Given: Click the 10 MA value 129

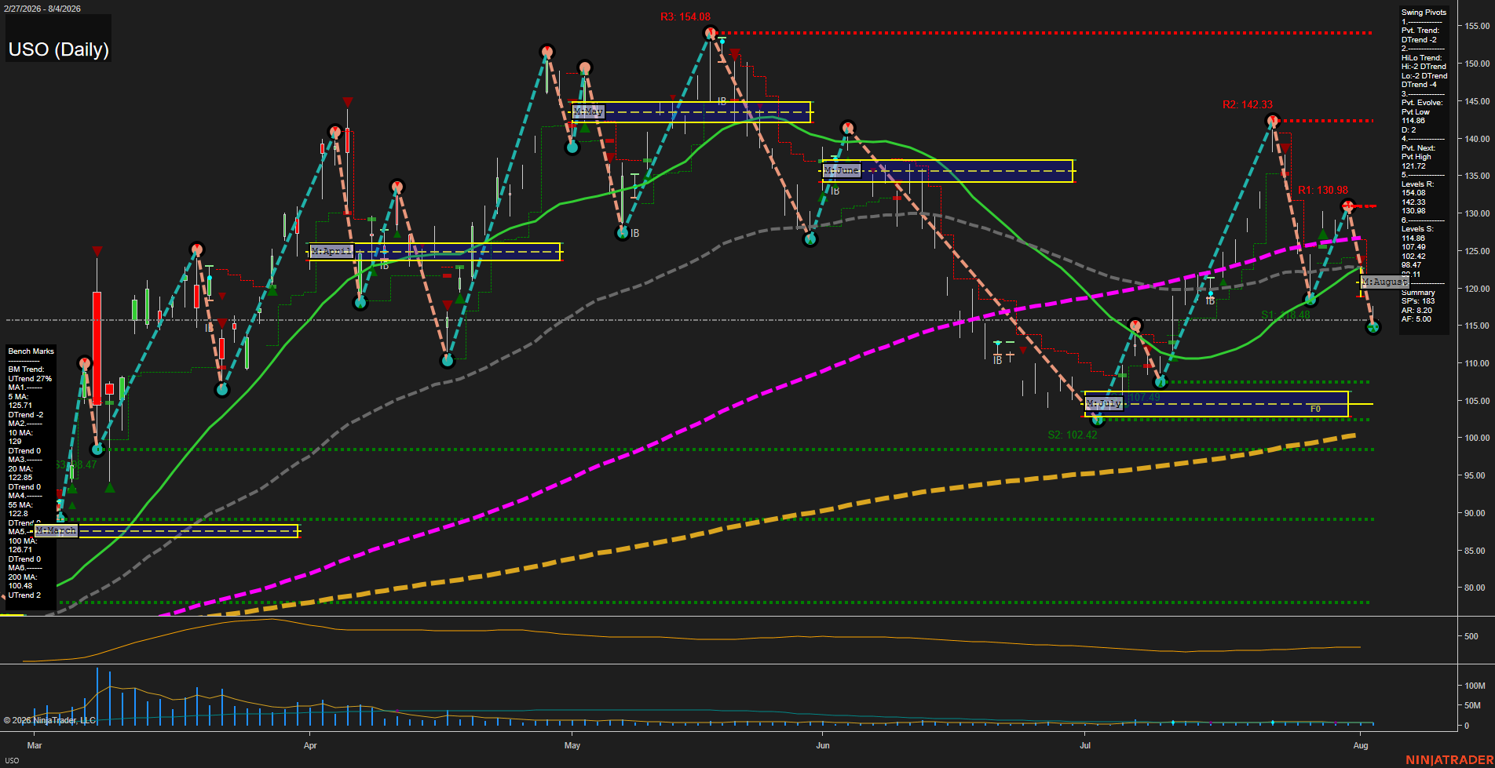Looking at the screenshot, I should pos(15,442).
